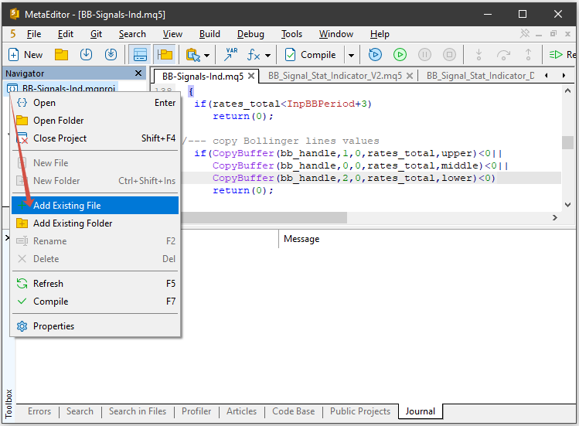579x426 pixels.
Task: Select BB-Signals-Ind.mqproj in Navigator
Action: 61,88
